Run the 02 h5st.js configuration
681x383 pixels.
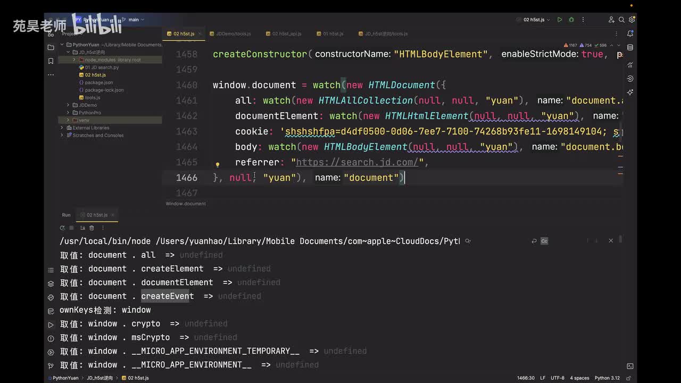(x=560, y=20)
